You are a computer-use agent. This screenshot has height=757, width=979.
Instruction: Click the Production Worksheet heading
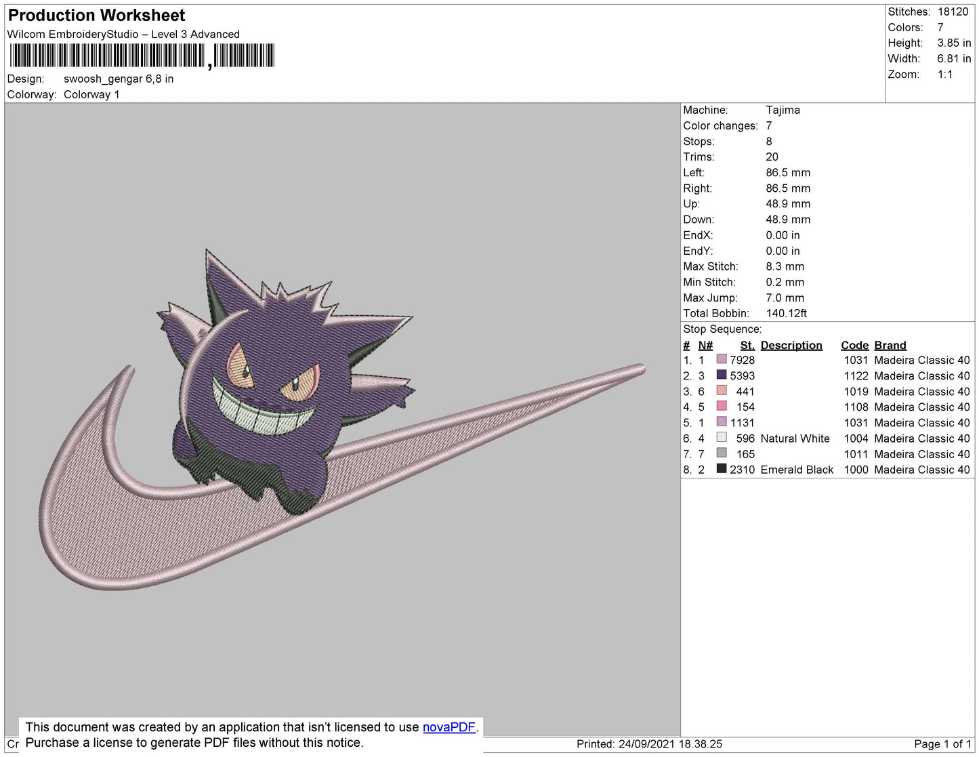coord(96,16)
